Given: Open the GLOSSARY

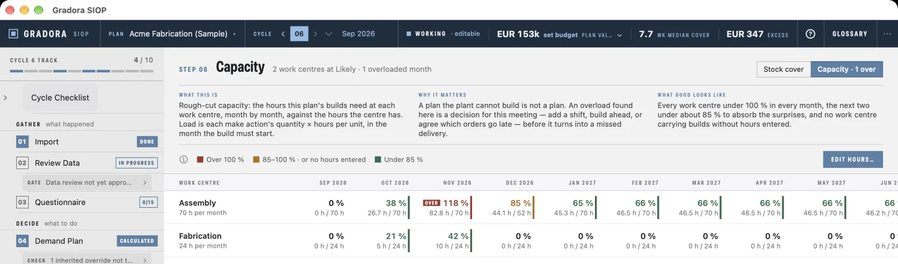Looking at the screenshot, I should coord(850,34).
